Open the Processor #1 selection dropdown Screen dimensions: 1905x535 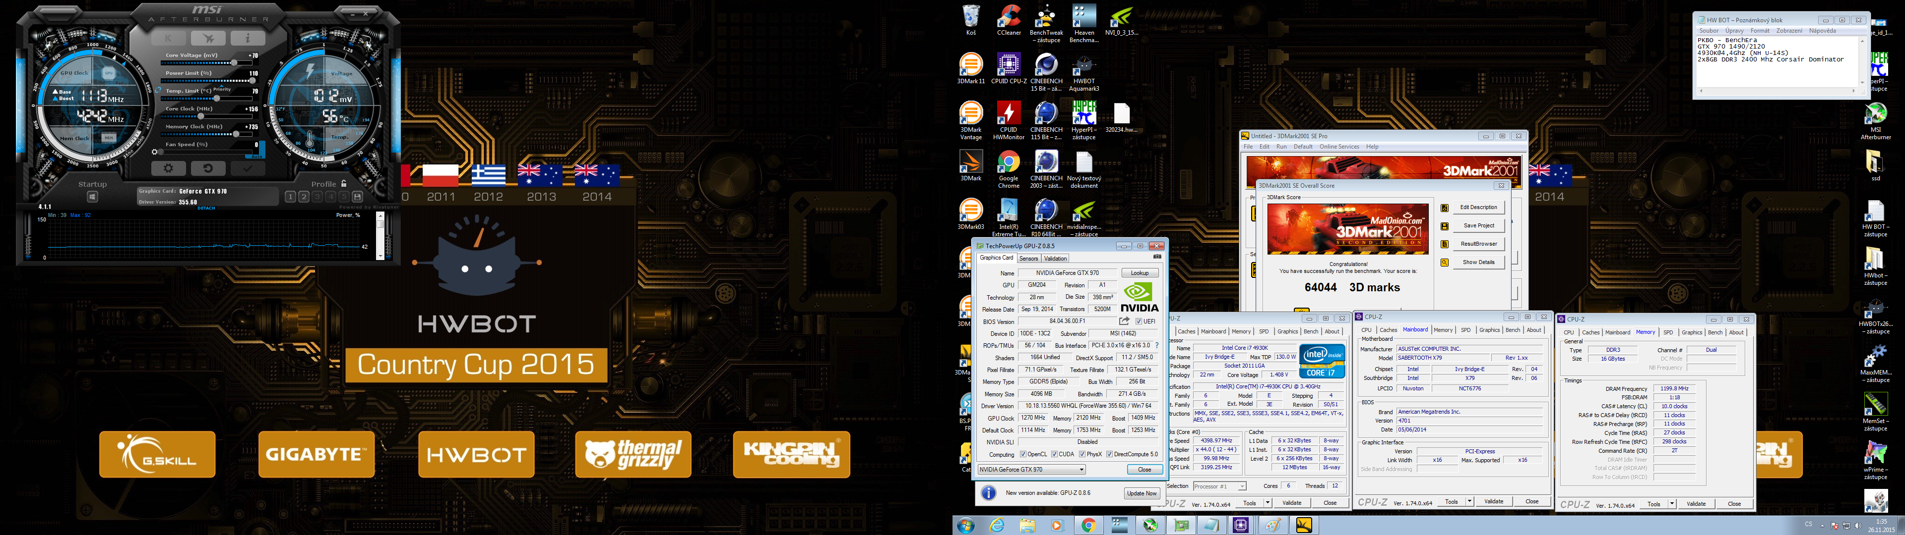coord(1219,485)
